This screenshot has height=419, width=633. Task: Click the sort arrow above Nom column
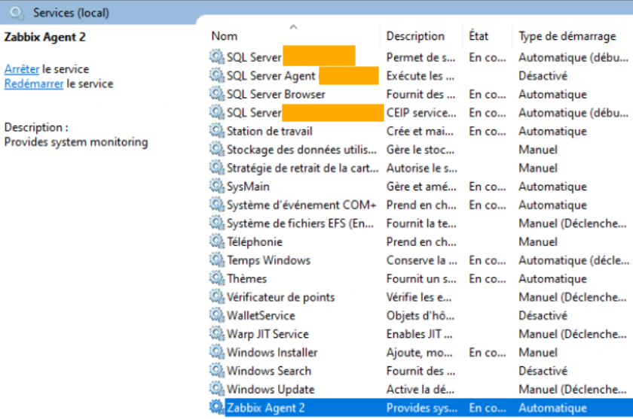pos(293,27)
